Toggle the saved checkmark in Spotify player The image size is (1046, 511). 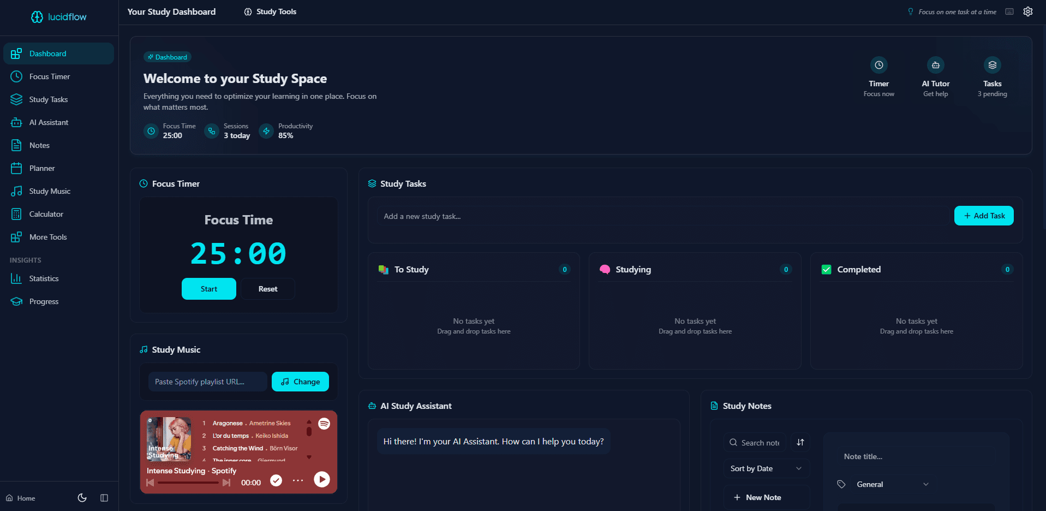276,480
